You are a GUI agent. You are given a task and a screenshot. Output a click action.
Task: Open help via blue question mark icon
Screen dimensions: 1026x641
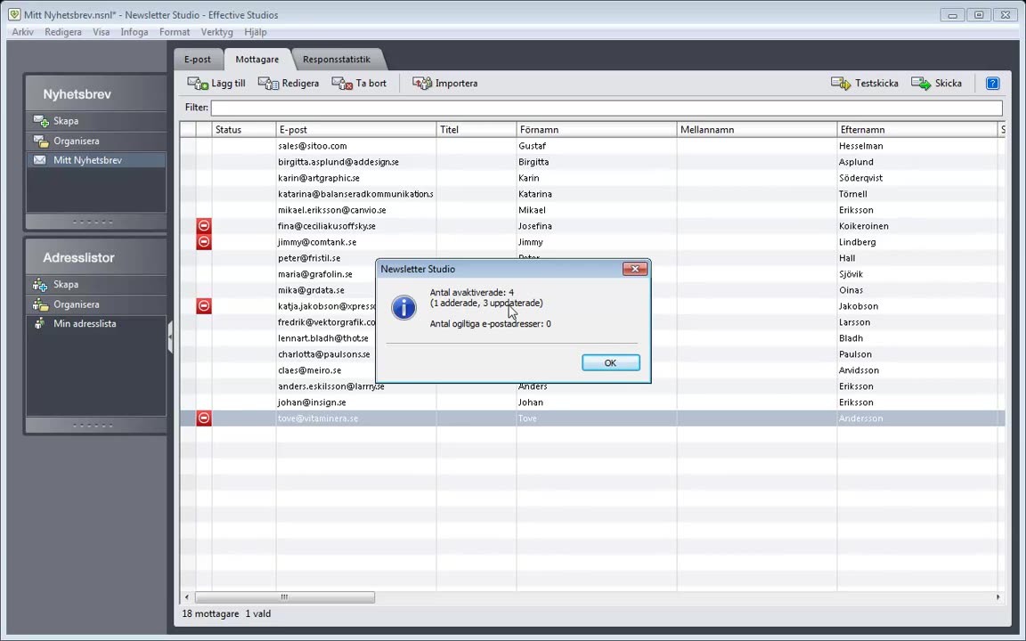click(x=992, y=83)
